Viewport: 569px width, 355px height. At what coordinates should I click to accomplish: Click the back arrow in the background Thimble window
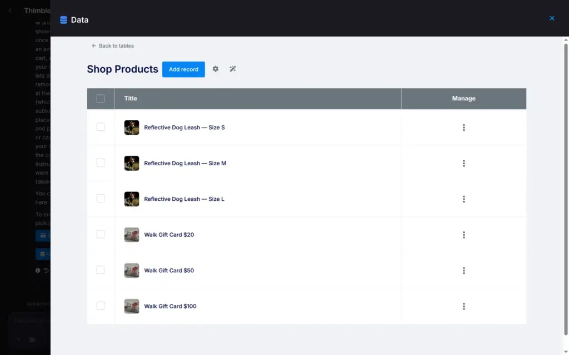[10, 11]
